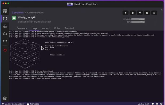
Task: Delete the container using trash icon
Action: (x=133, y=13)
